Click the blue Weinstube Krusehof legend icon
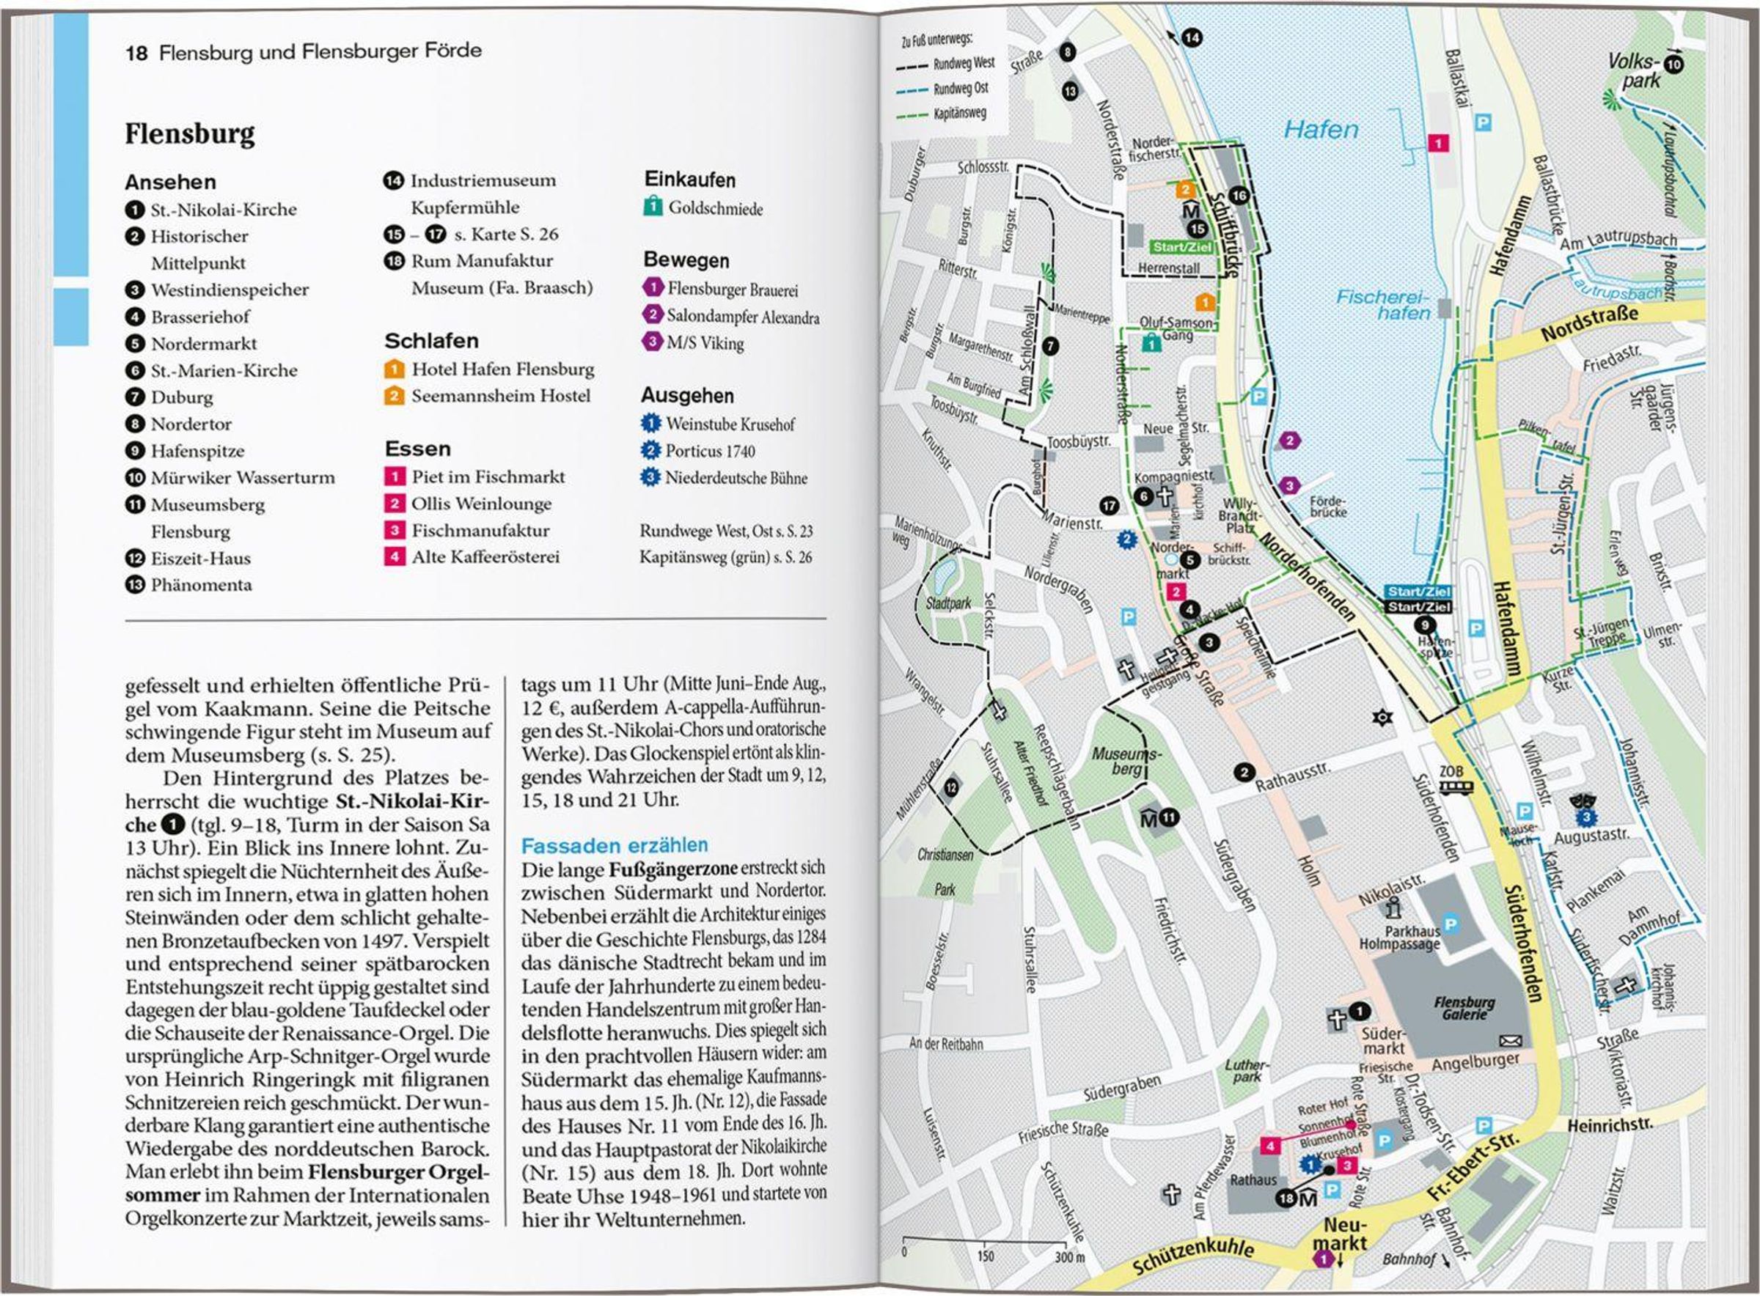Viewport: 1760px width, 1296px height. (x=650, y=424)
